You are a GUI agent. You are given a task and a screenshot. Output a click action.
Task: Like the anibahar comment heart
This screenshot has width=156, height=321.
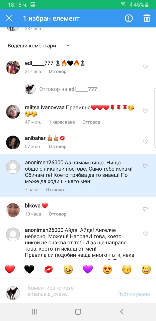point(145,142)
